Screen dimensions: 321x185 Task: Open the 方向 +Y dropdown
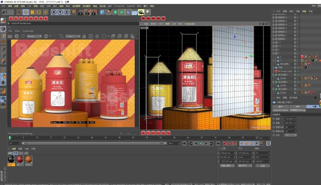(x=291, y=135)
